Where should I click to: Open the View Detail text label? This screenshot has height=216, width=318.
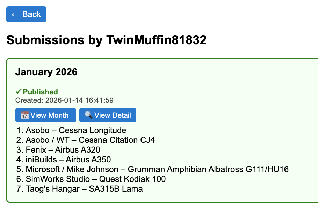tap(113, 115)
